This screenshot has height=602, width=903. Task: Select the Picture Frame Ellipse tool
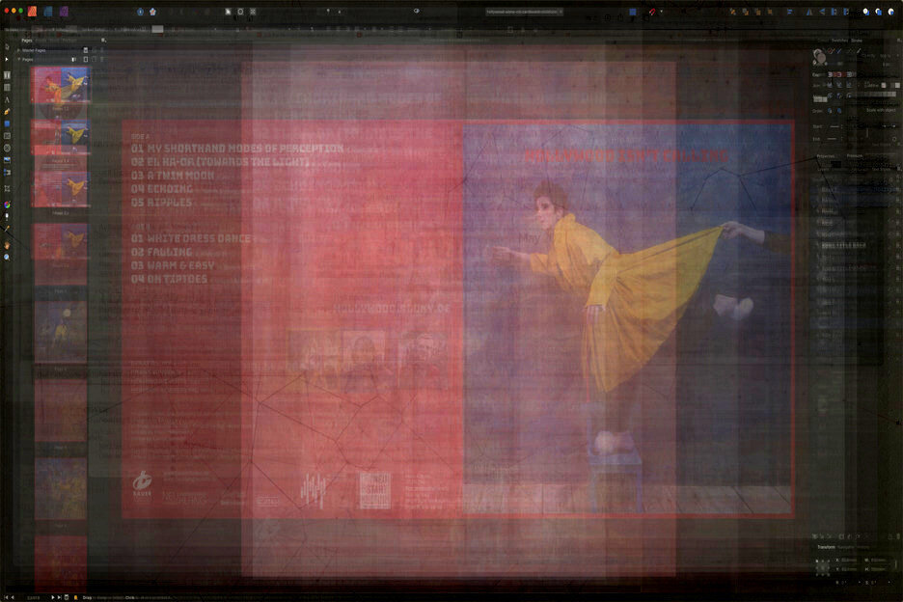(x=7, y=148)
